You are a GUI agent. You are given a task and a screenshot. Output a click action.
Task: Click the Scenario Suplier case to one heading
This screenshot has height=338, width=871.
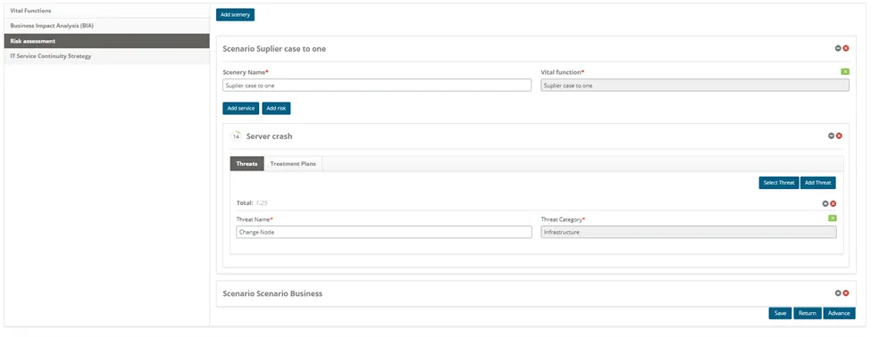click(x=274, y=49)
